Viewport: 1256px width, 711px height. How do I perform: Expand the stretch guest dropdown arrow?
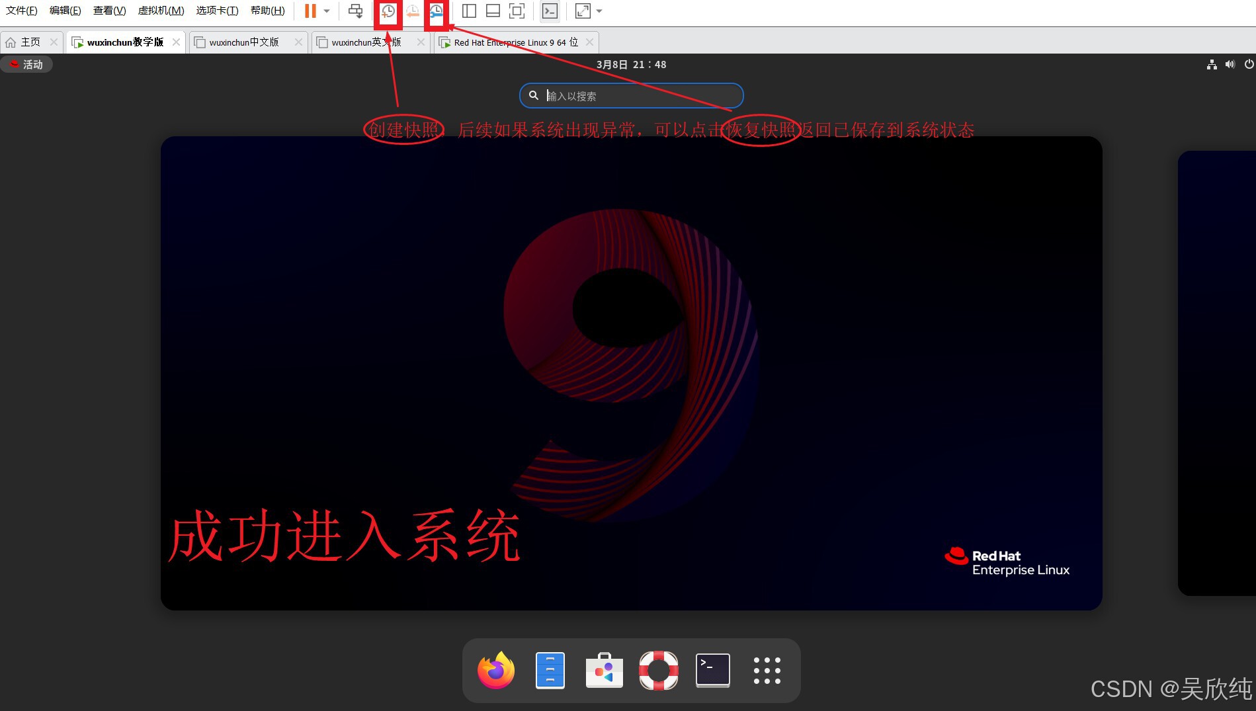click(599, 11)
